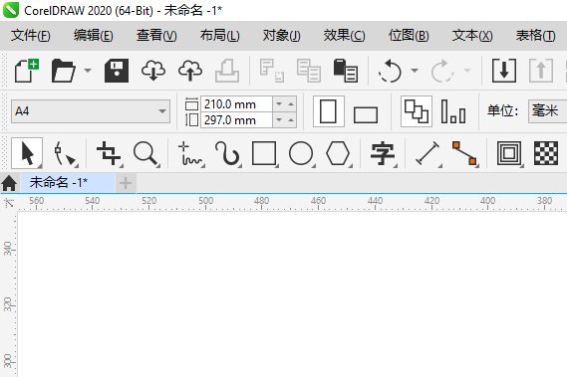
Task: Select the Crop tool
Action: (x=109, y=153)
